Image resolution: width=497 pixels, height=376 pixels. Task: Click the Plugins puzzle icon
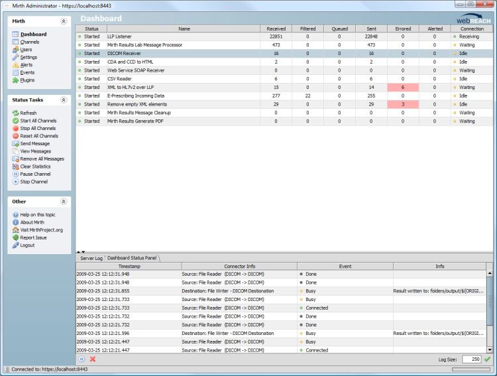coord(15,80)
